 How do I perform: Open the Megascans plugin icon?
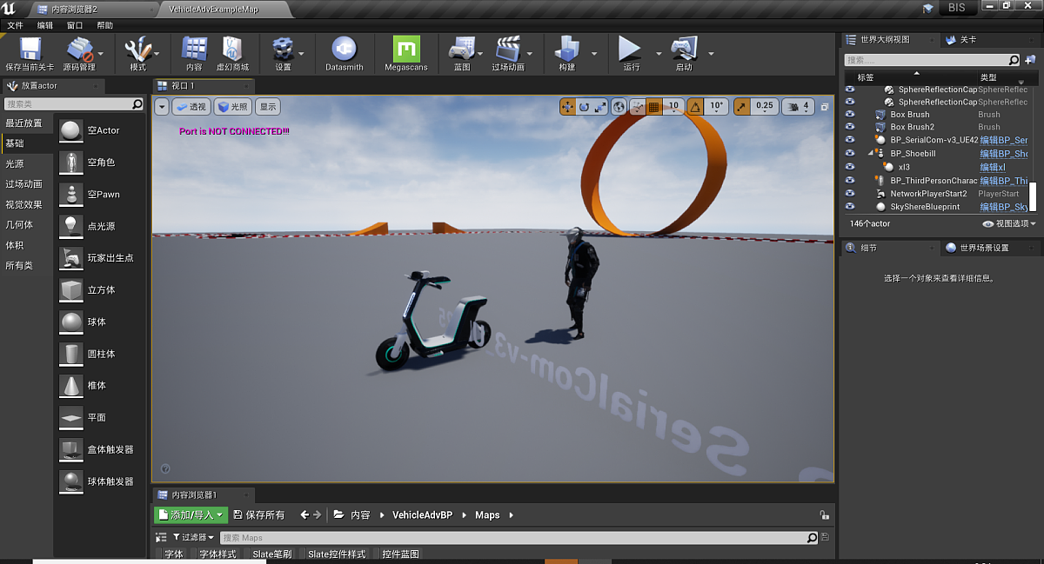click(406, 50)
